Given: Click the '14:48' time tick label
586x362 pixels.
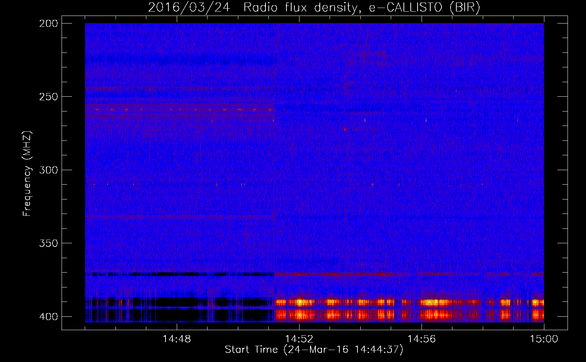Looking at the screenshot, I should tap(177, 339).
